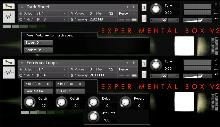Toggle the Tweak On switch
This screenshot has width=220, height=127.
(x=38, y=43)
